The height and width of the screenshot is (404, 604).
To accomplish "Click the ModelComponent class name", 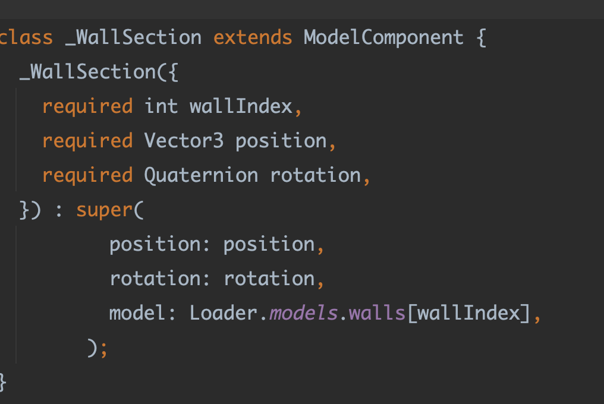I will [383, 37].
